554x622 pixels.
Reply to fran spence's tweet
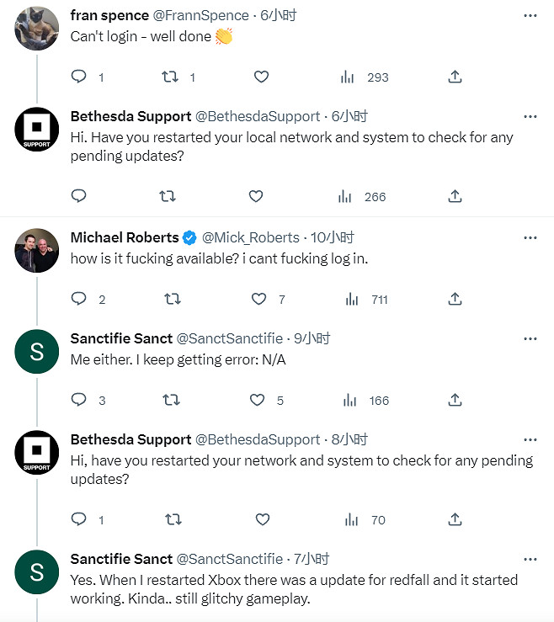pyautogui.click(x=79, y=77)
